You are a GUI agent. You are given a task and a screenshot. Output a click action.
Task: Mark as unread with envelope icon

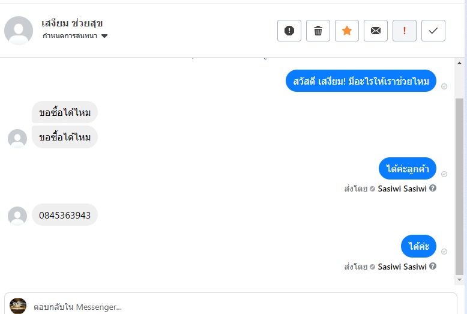[x=376, y=31]
